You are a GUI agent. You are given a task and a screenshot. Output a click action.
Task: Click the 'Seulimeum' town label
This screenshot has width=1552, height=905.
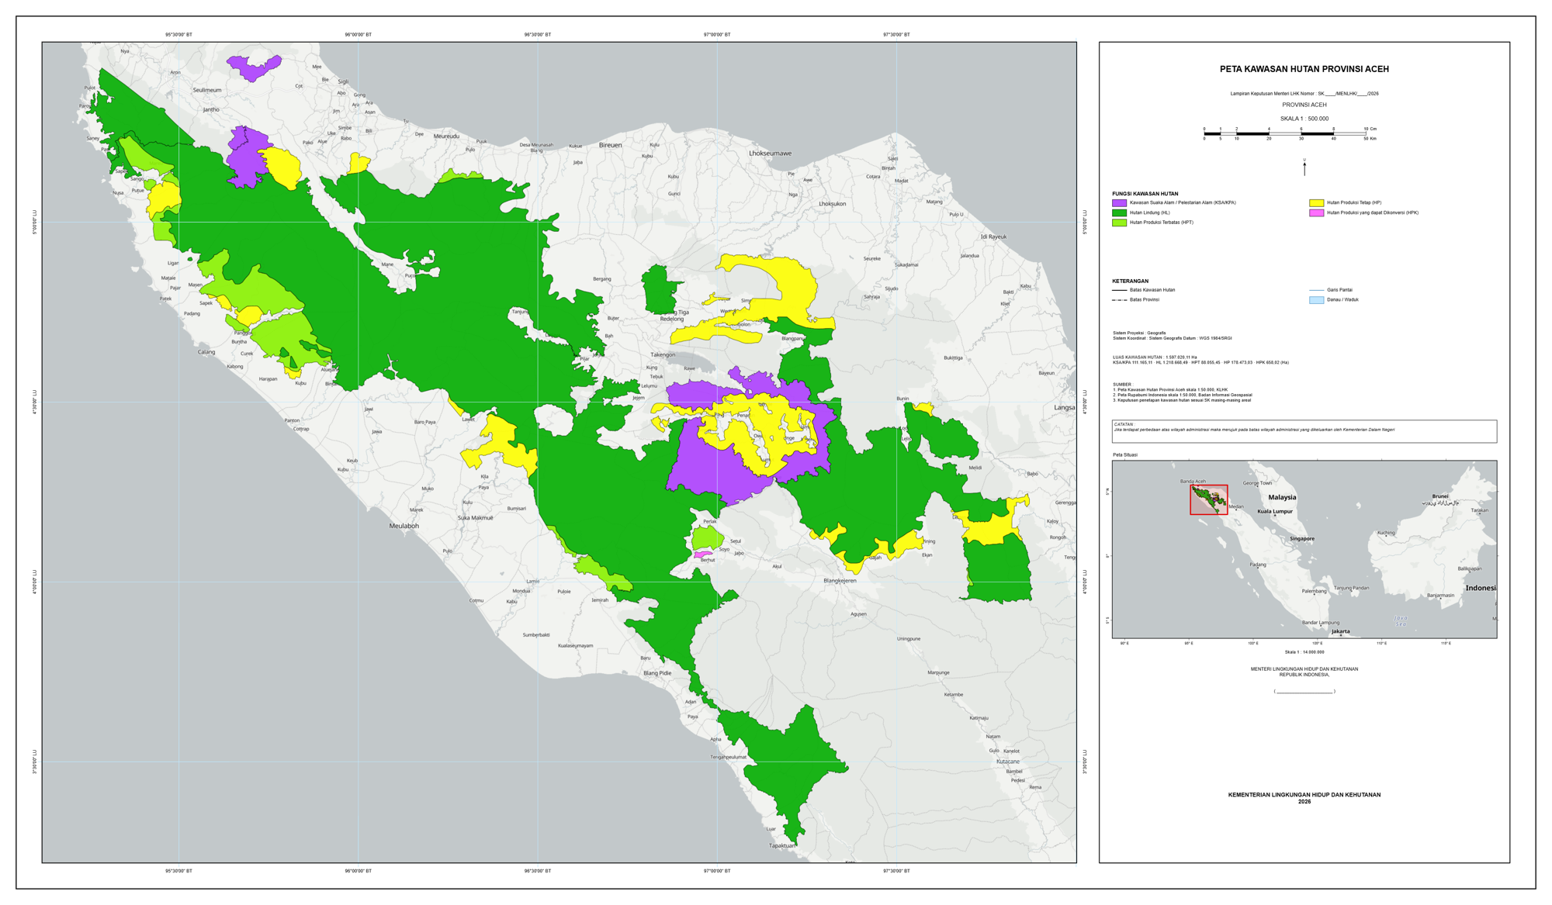point(207,90)
